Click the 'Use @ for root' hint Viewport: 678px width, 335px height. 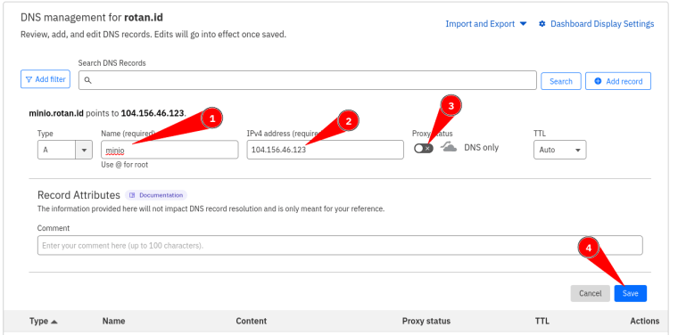[x=125, y=165]
